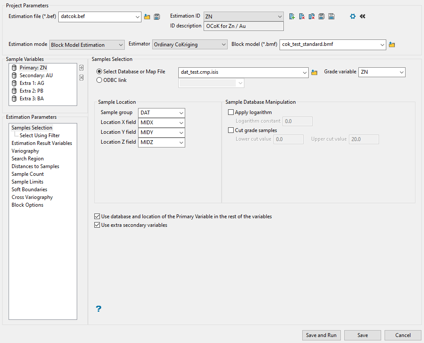Open the blue gear settings icon

tap(353, 16)
